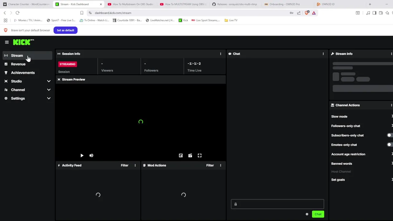Mute the stream preview volume

(91, 156)
